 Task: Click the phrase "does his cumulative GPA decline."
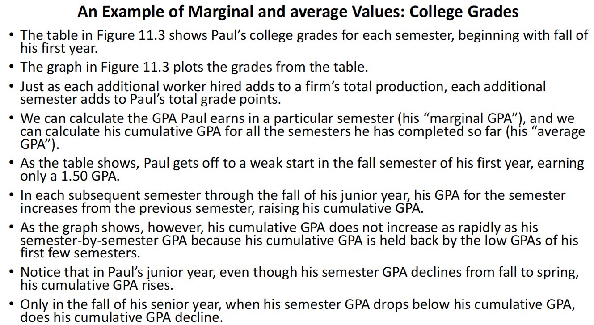(x=121, y=317)
